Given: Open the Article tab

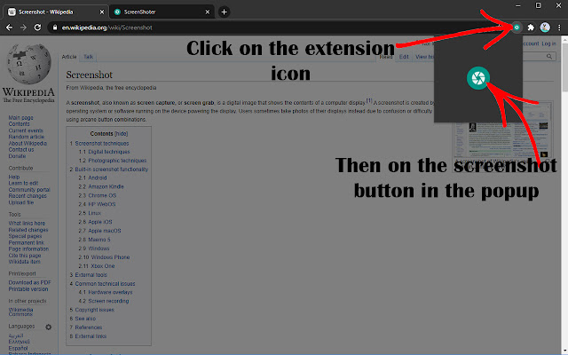Looking at the screenshot, I should 69,57.
